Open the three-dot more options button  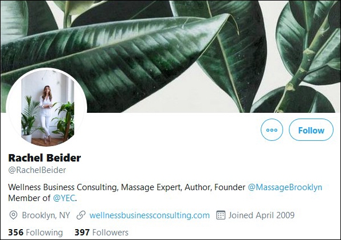[x=272, y=130]
